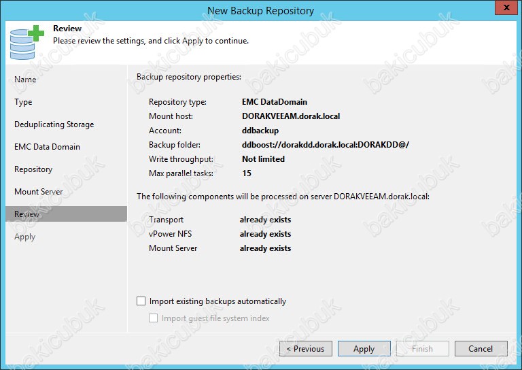The height and width of the screenshot is (370, 522).
Task: Click the 'DORAKVEEAM.dorak.local' mount host value
Action: click(291, 116)
